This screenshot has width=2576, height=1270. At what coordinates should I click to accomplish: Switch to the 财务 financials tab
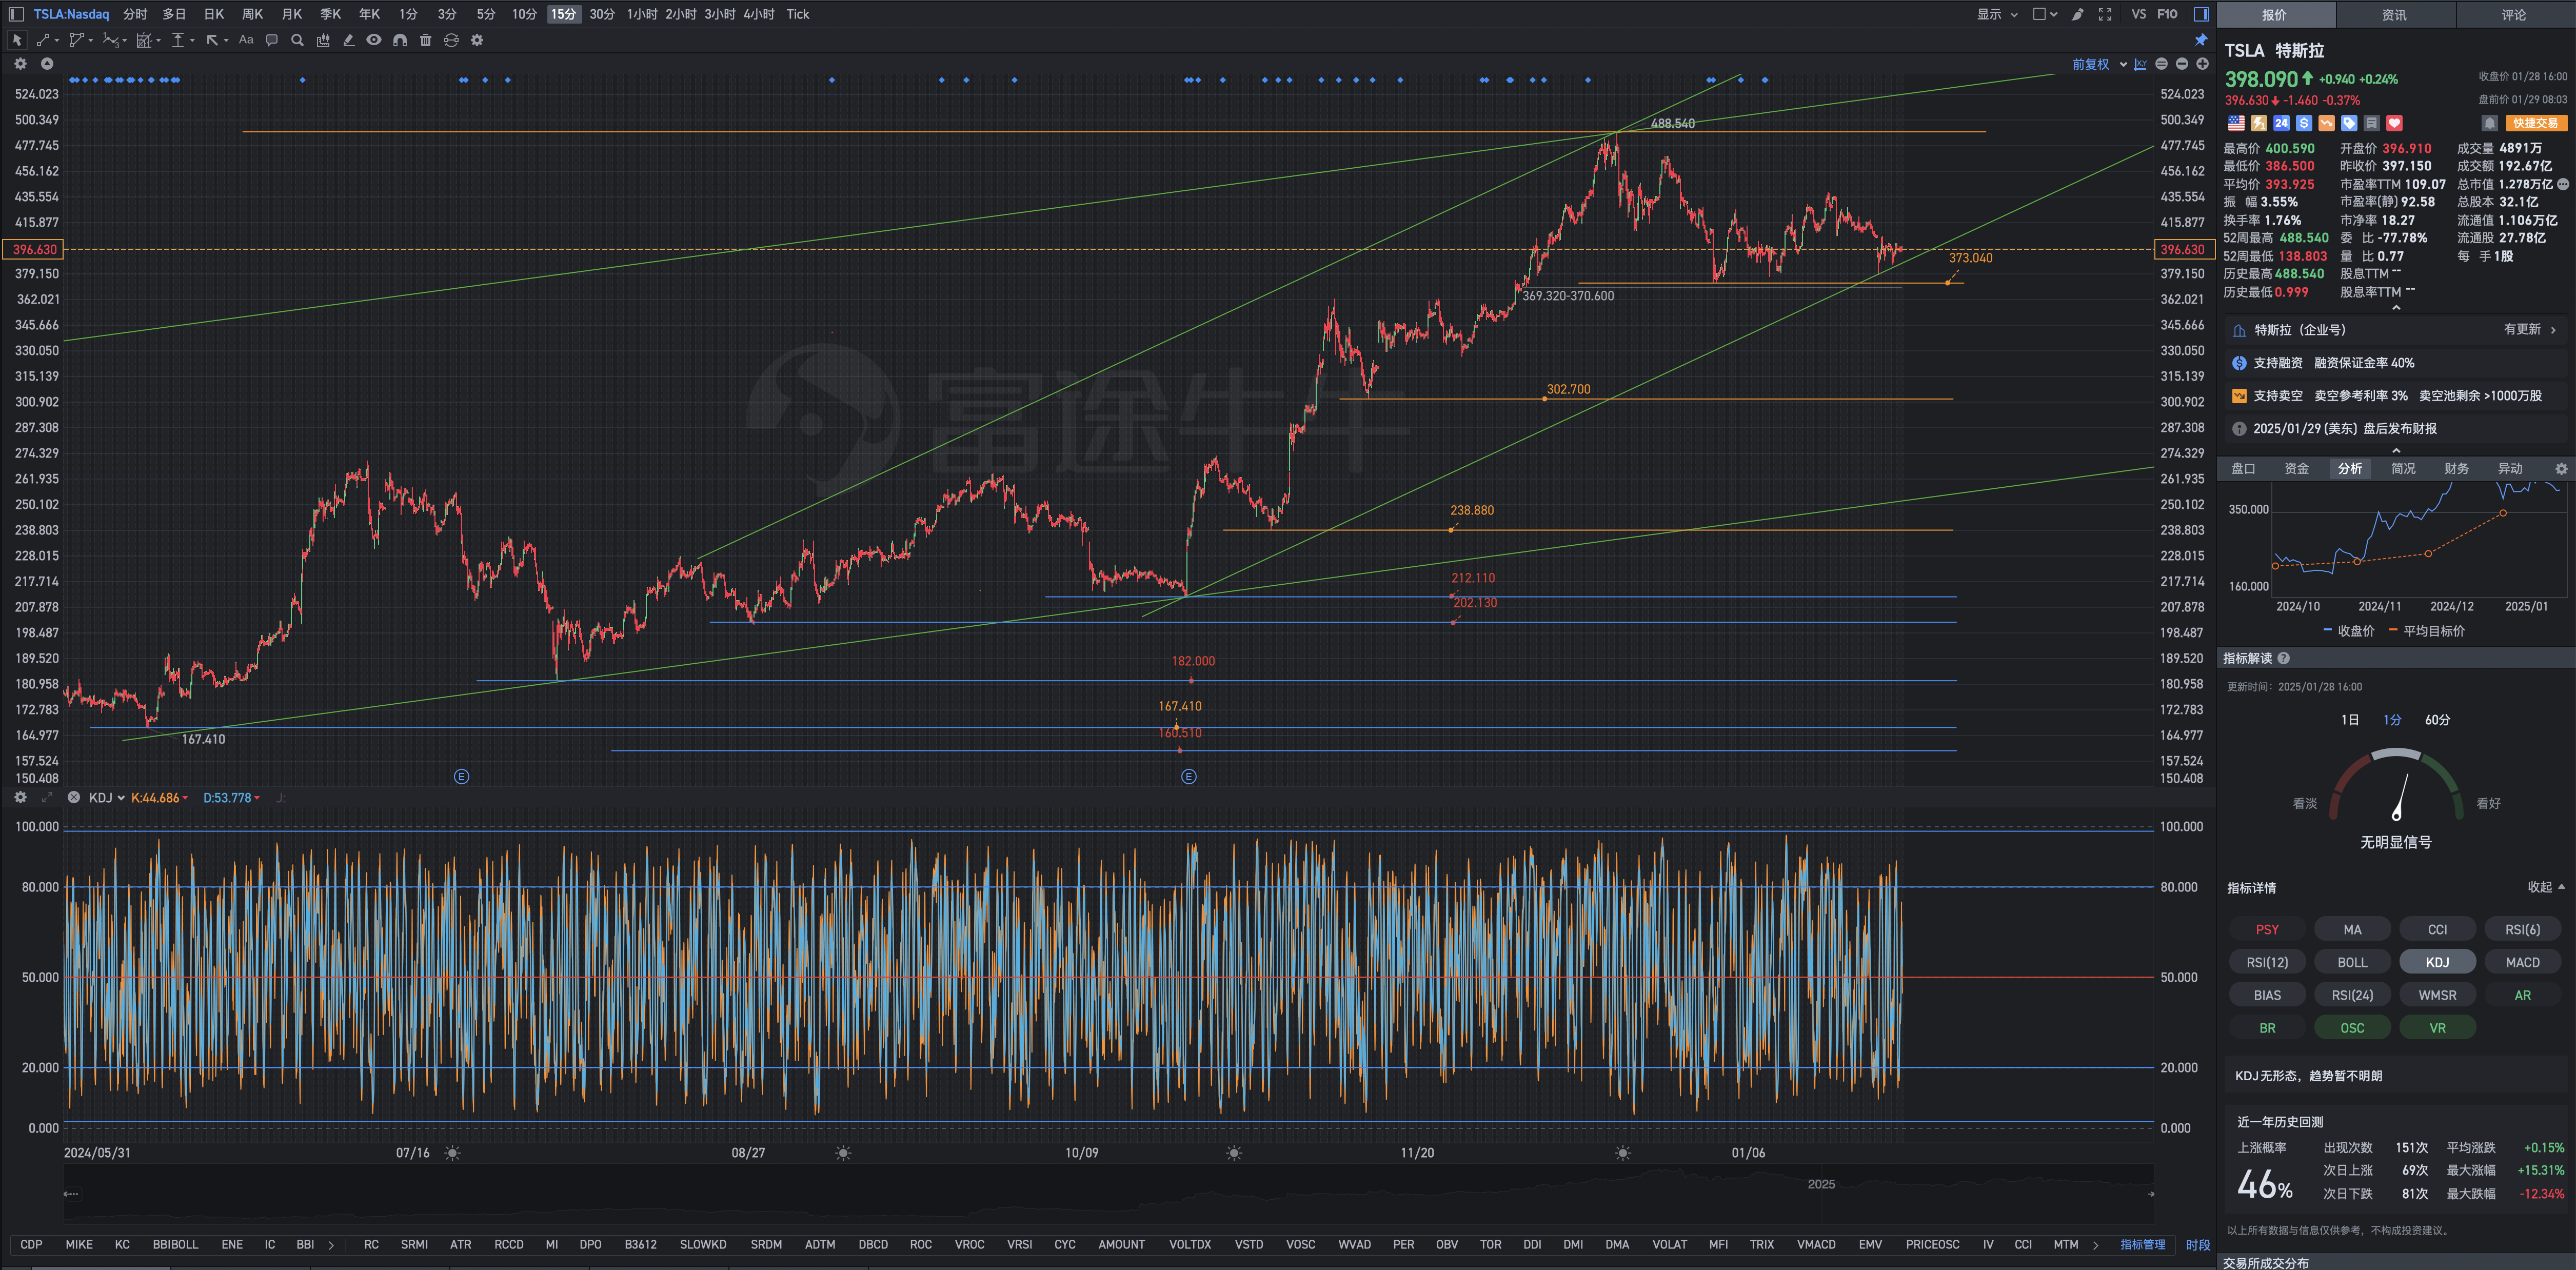point(2456,469)
